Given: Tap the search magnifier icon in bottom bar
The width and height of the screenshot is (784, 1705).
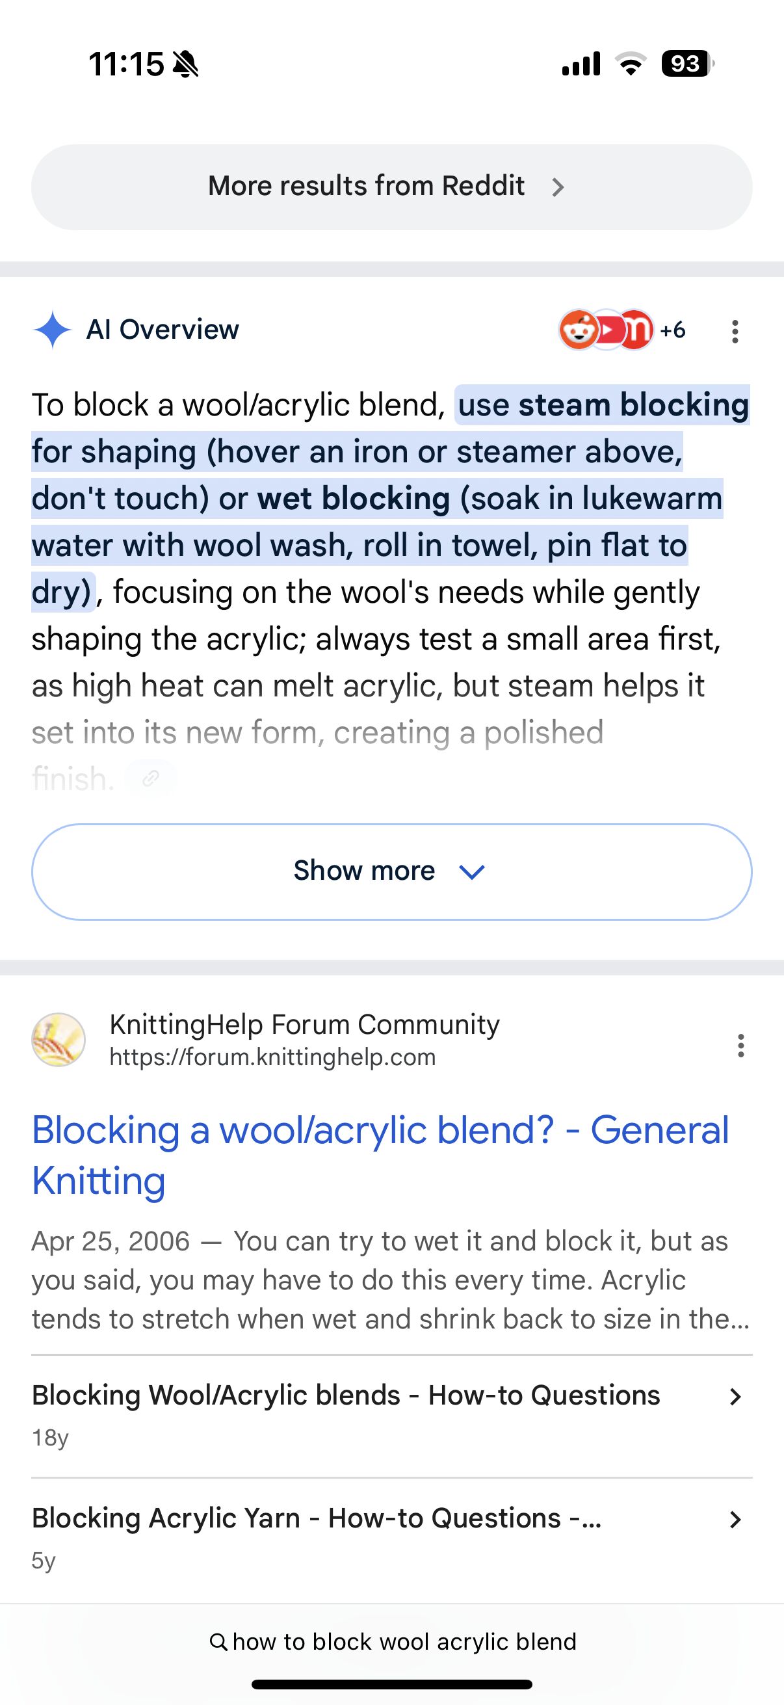Looking at the screenshot, I should [218, 1641].
